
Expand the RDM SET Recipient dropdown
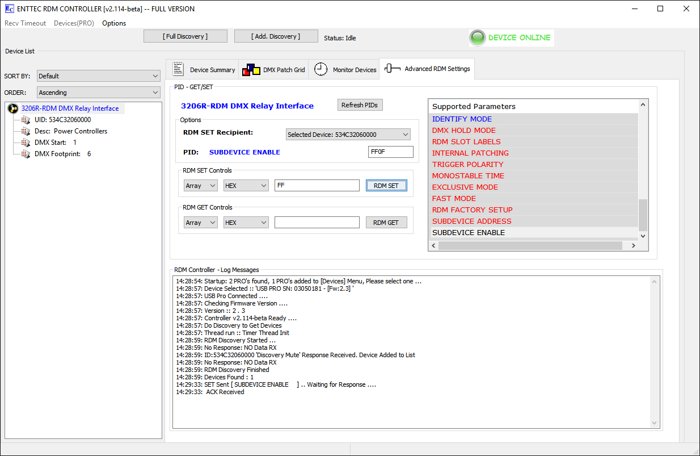[x=348, y=135]
